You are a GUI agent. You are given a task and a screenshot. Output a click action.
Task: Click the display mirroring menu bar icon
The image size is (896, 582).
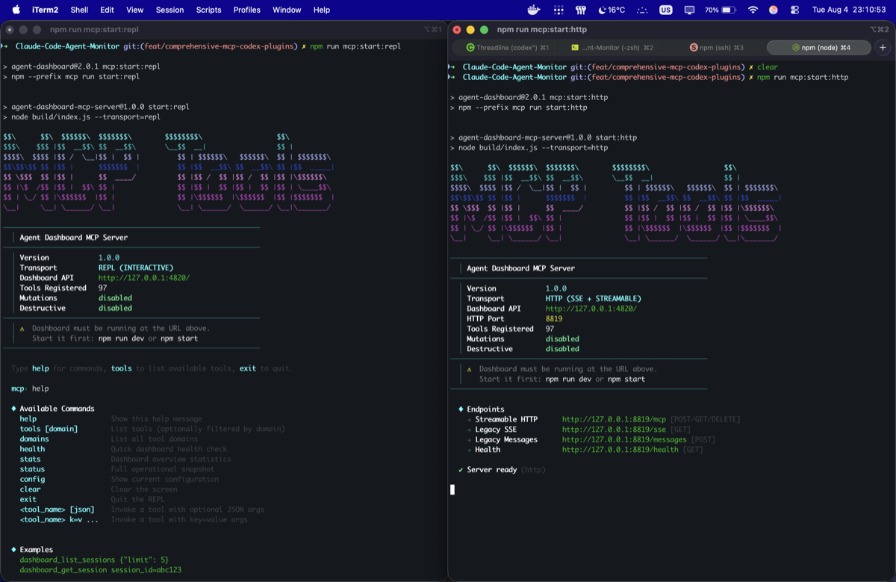point(689,10)
